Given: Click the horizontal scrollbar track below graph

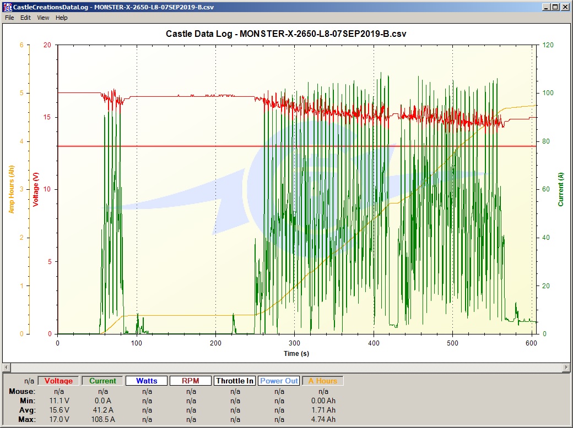Looking at the screenshot, I should [286, 367].
